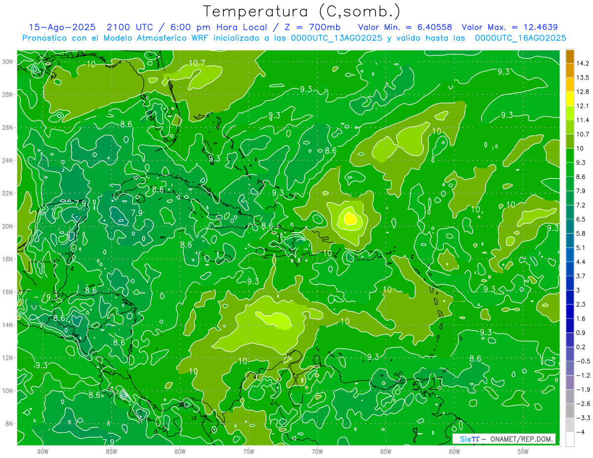
Task: Click the "24N" latitude axis label
Action: coord(8,160)
